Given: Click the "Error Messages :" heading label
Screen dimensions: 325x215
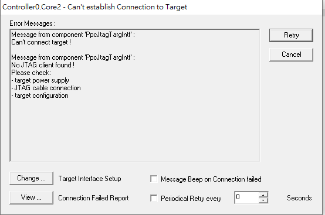Looking at the screenshot, I should pos(32,23).
